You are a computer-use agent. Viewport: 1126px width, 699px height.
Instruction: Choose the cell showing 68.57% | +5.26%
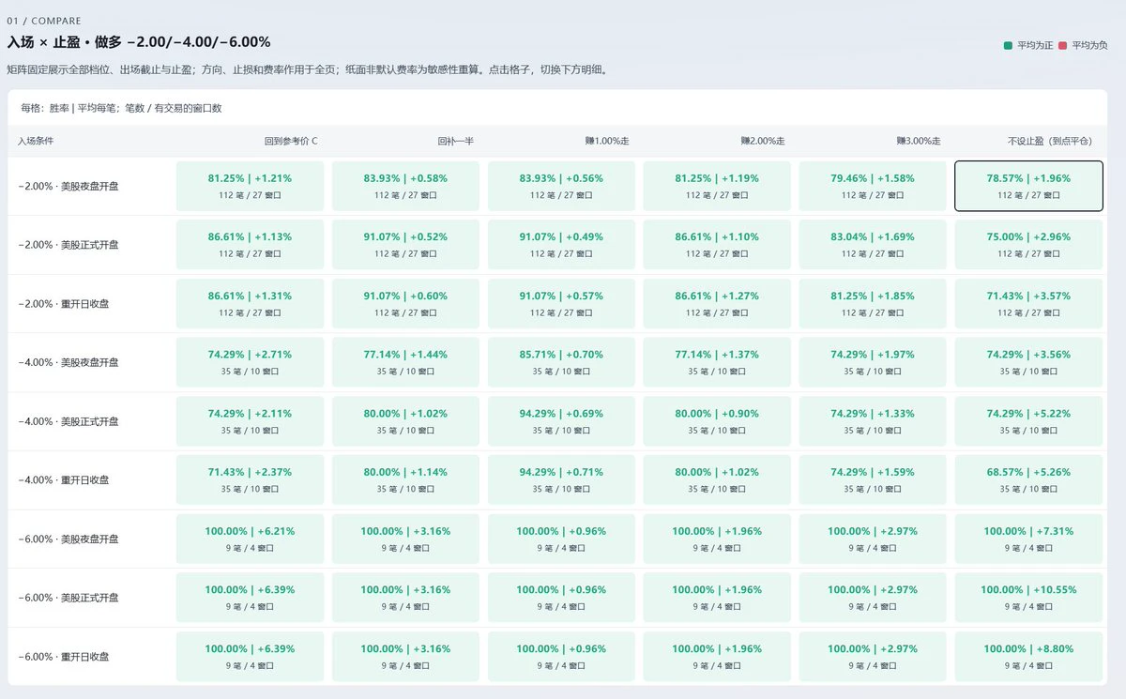pos(1028,480)
